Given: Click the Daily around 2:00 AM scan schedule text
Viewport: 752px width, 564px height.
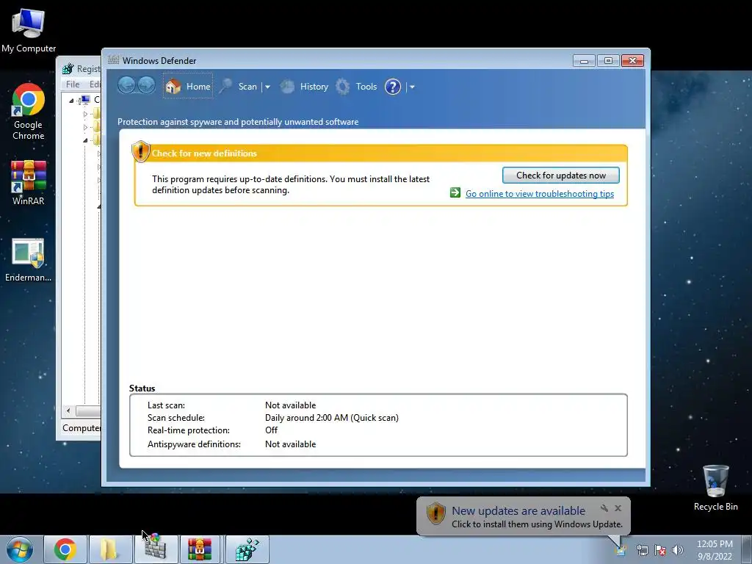Looking at the screenshot, I should point(331,418).
